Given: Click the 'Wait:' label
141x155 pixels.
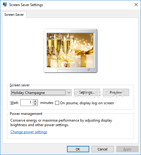Looking at the screenshot, I should click(14, 103).
